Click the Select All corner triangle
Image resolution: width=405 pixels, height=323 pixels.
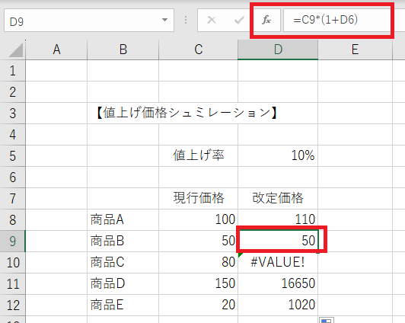click(x=16, y=50)
